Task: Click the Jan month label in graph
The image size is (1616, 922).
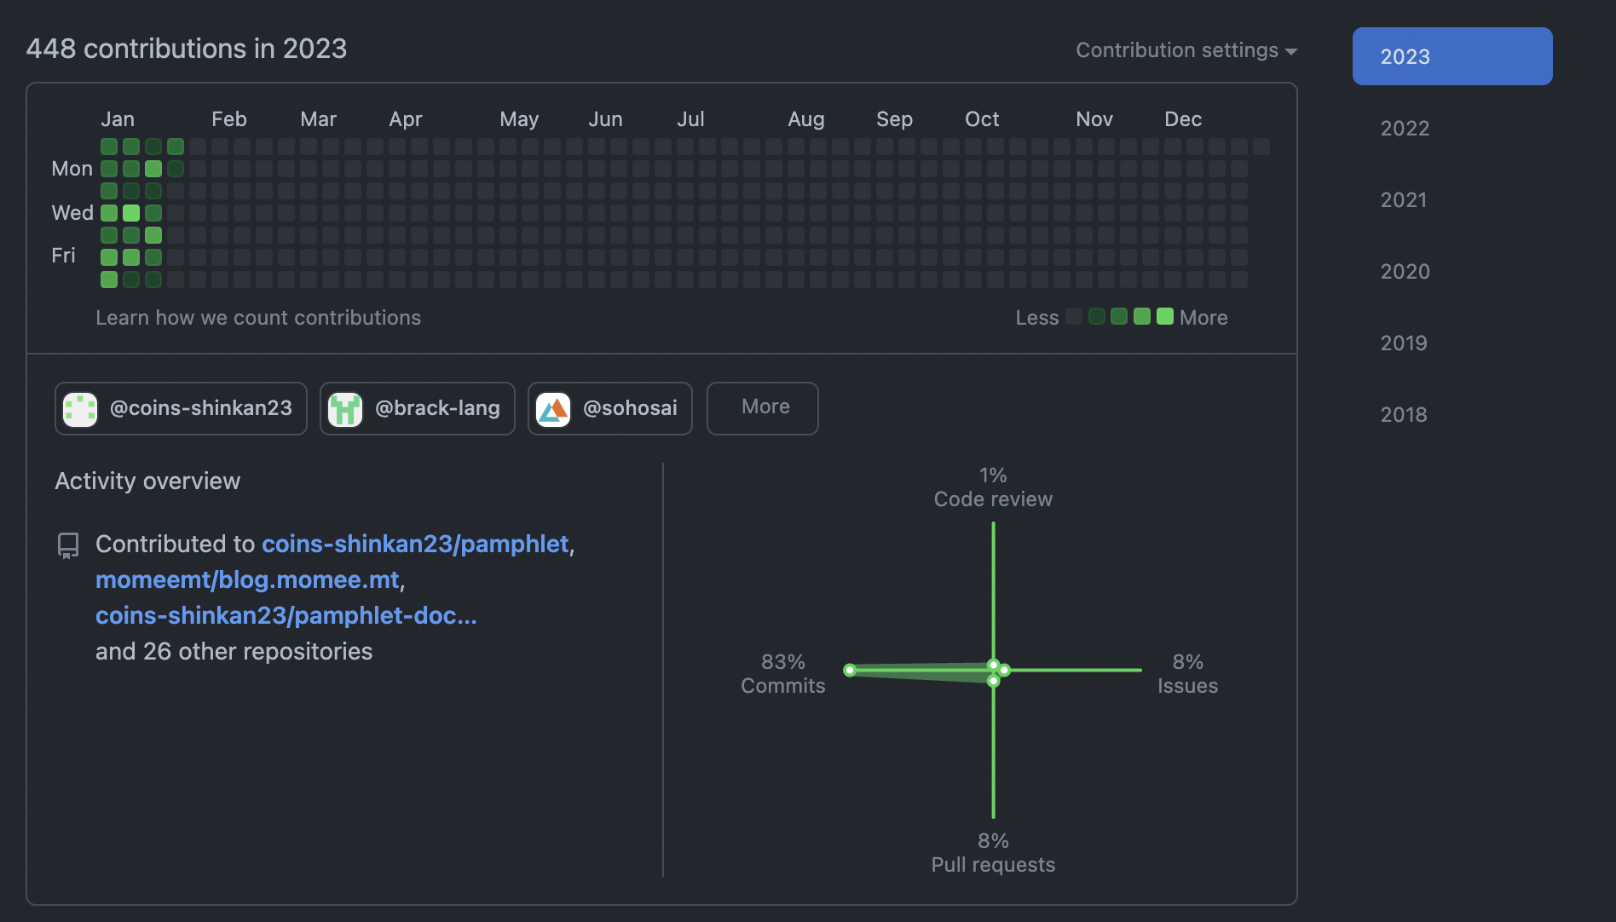Action: coord(118,119)
